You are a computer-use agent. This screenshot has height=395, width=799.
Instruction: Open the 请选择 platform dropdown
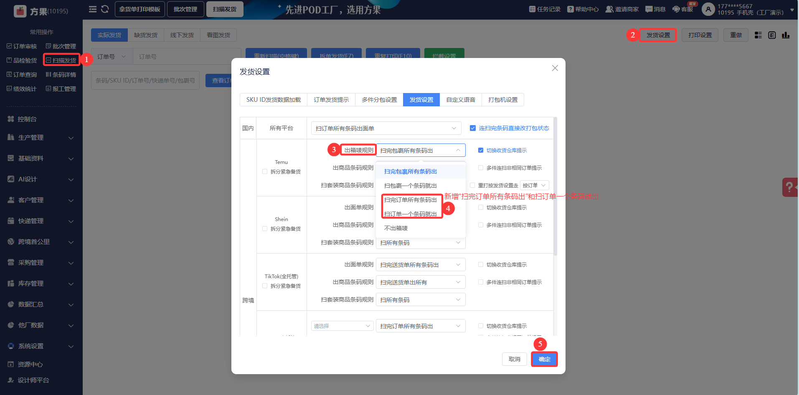(x=342, y=326)
